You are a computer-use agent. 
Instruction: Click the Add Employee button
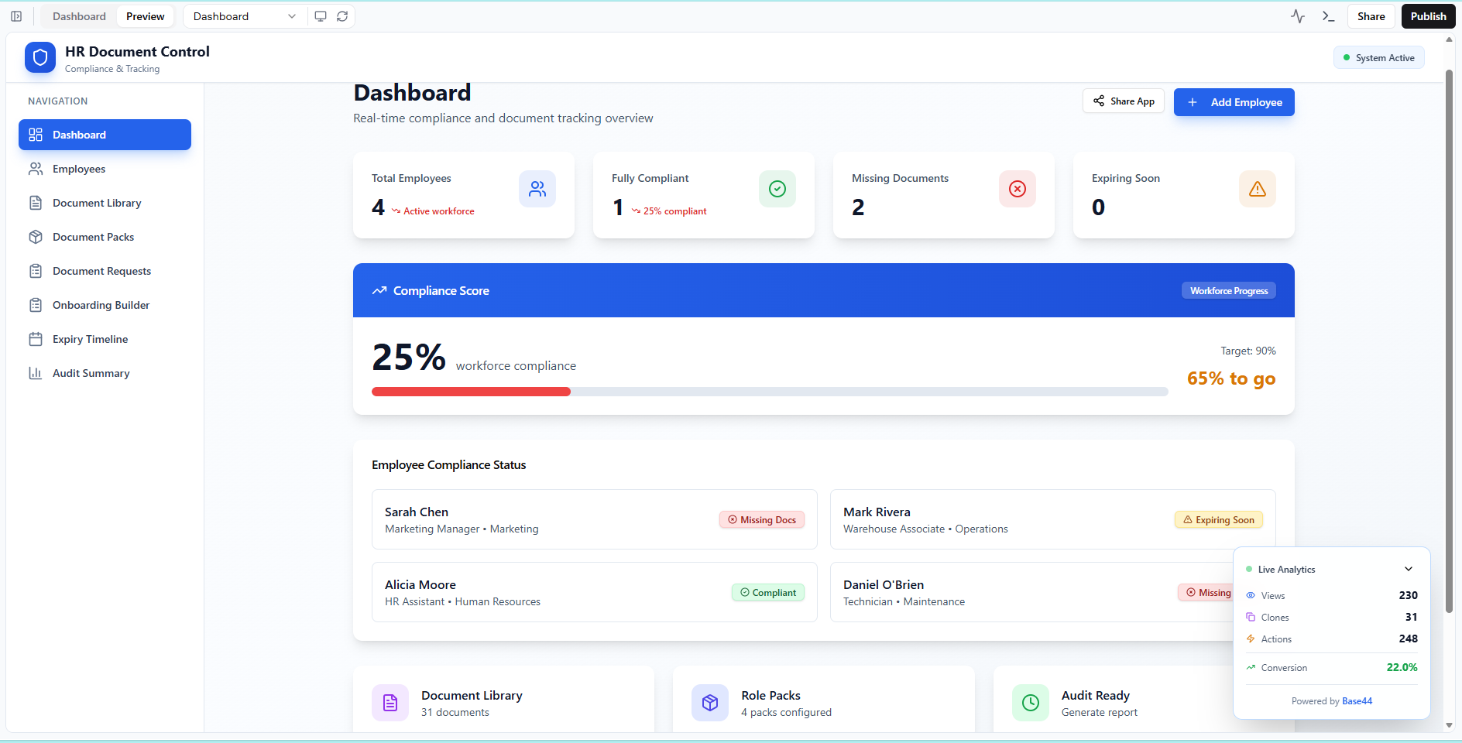click(1234, 102)
